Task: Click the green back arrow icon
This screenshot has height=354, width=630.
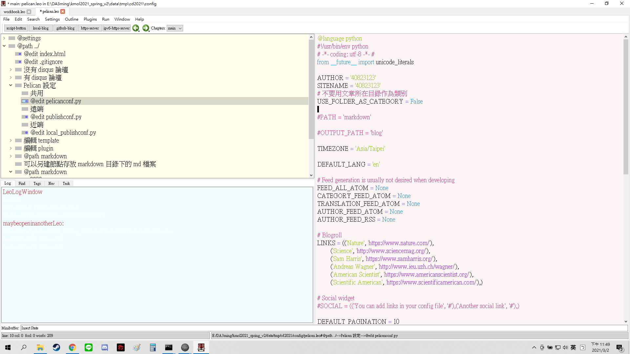Action: coord(136,28)
